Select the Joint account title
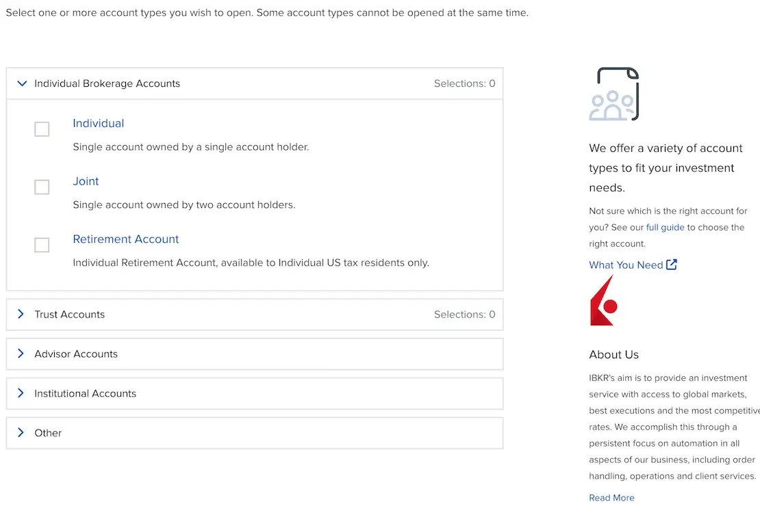The image size is (760, 528). tap(86, 181)
